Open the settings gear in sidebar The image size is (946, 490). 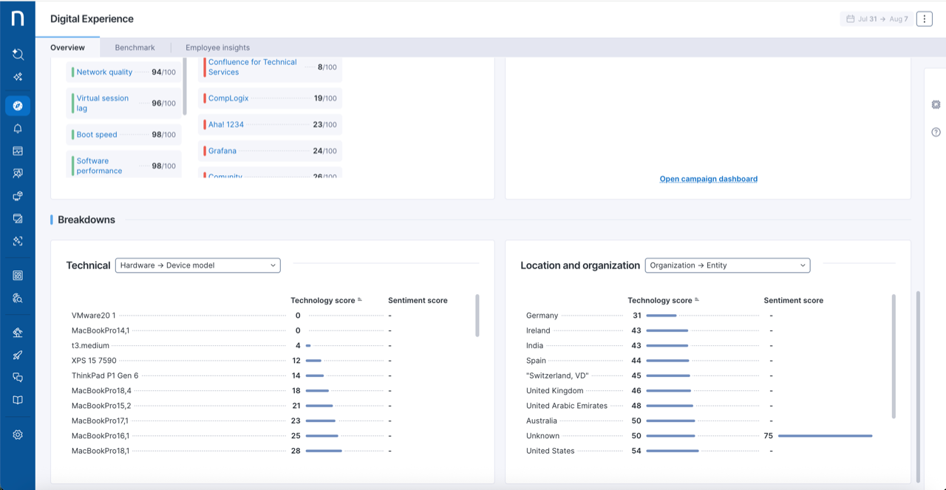pyautogui.click(x=18, y=435)
